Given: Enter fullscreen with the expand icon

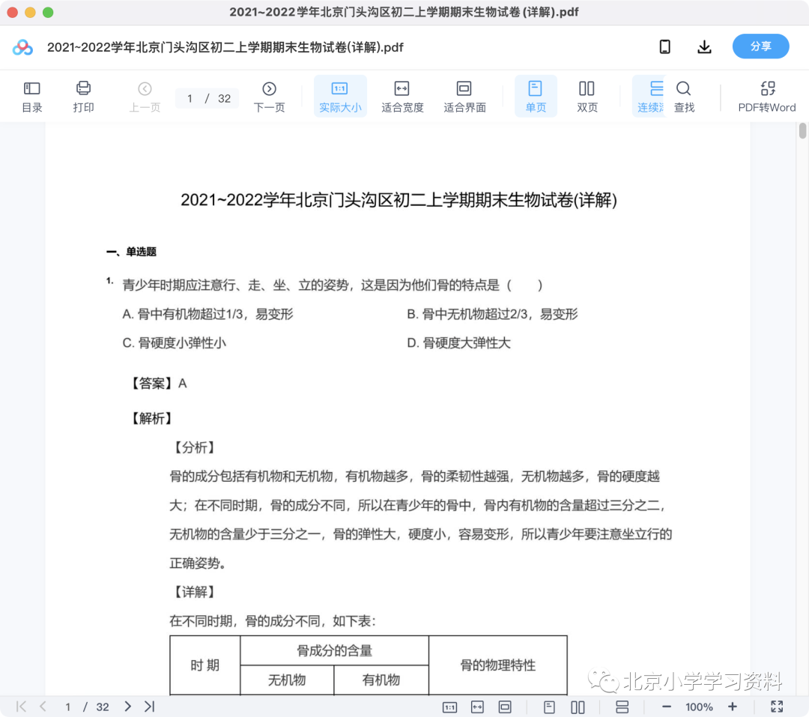Looking at the screenshot, I should click(x=777, y=707).
